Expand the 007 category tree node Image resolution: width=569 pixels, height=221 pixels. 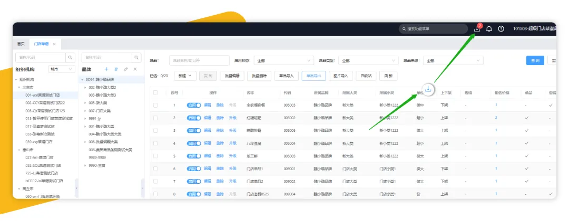click(x=85, y=111)
